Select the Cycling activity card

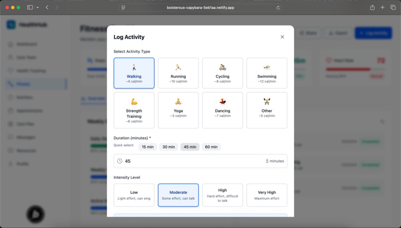tap(222, 73)
